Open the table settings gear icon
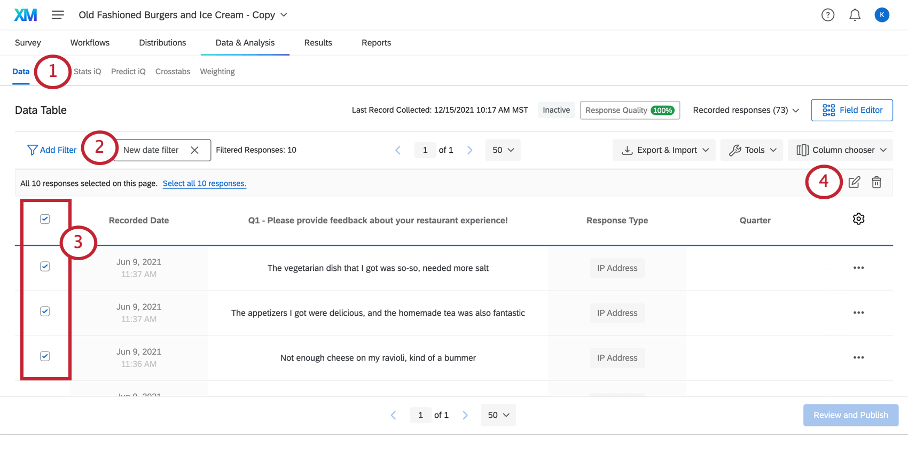 coord(858,219)
